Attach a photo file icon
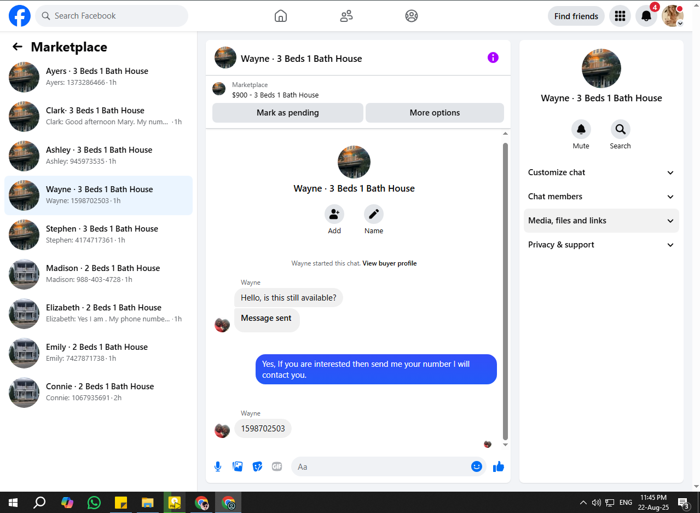Viewport: 700px width, 513px height. 238,466
